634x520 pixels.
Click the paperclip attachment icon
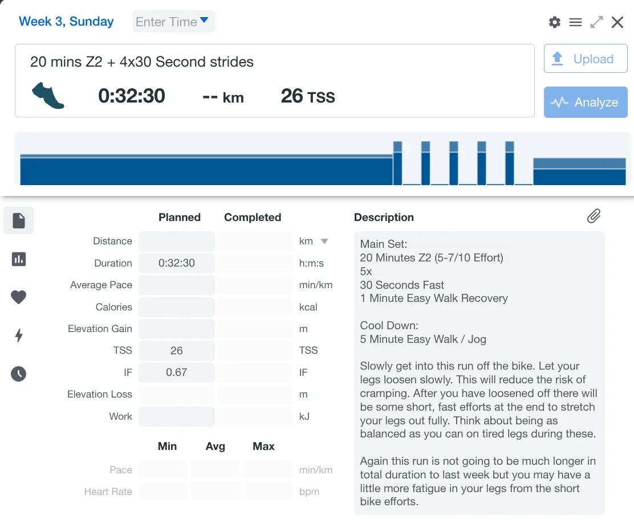tap(594, 216)
